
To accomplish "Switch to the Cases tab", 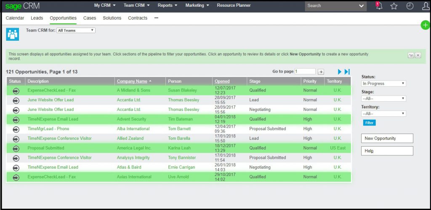I will (x=90, y=18).
